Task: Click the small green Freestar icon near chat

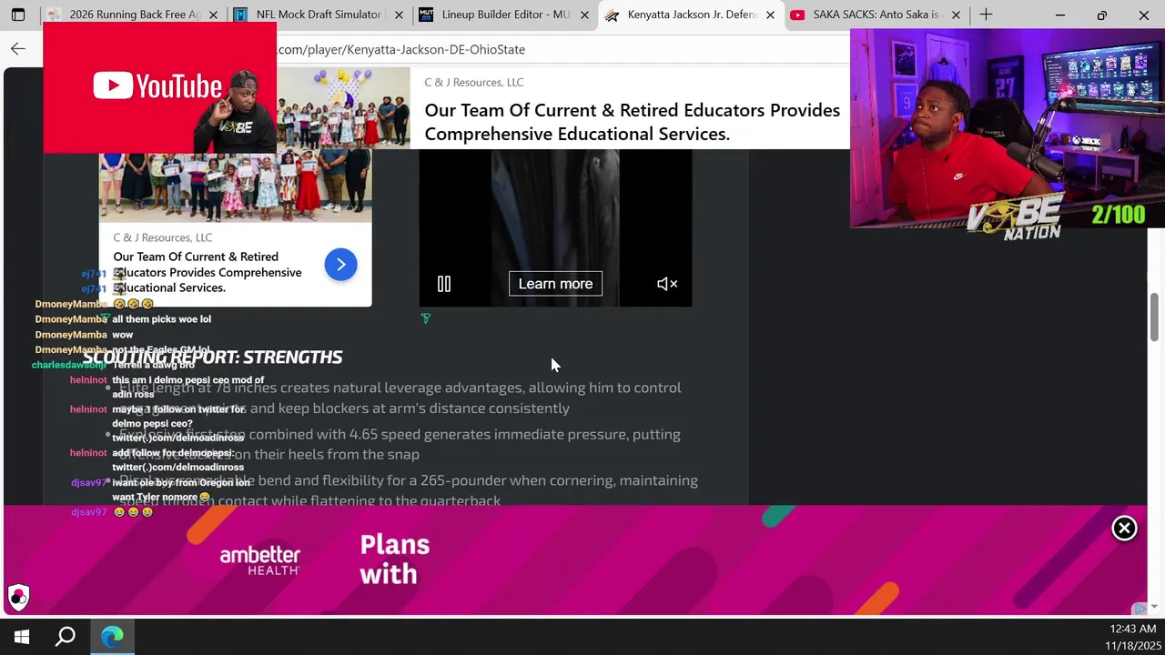Action: point(106,317)
